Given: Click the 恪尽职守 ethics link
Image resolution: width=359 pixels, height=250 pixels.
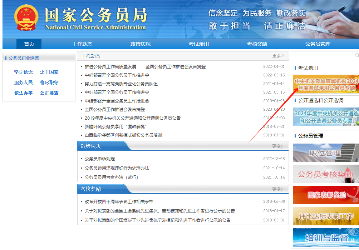Looking at the screenshot, I should pyautogui.click(x=49, y=82).
